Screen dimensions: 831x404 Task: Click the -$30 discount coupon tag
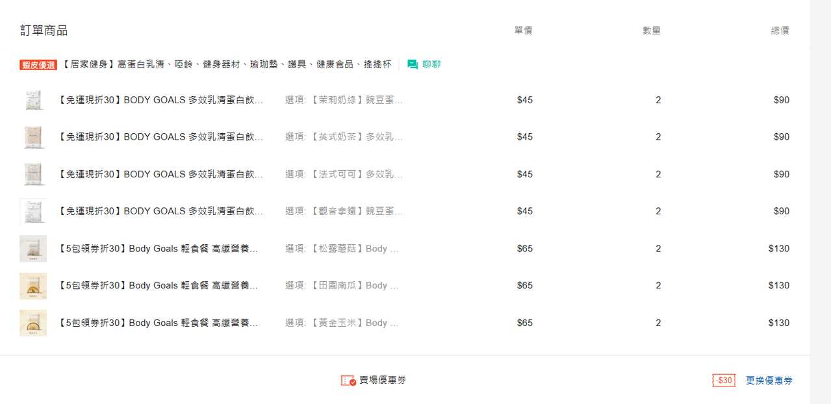coord(724,381)
